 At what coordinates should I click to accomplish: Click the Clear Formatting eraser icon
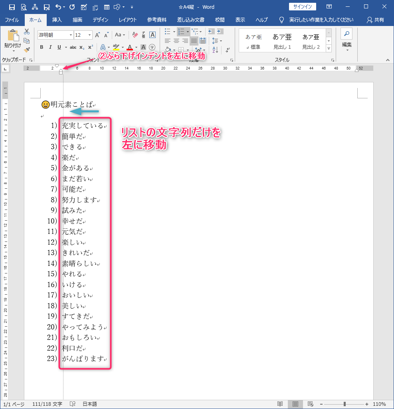(x=135, y=35)
